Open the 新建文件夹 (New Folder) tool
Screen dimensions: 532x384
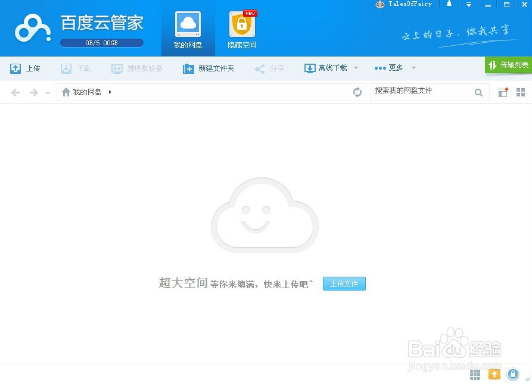(x=208, y=68)
